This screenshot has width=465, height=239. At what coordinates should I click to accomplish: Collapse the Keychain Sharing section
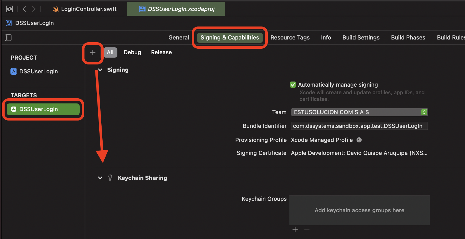click(x=100, y=178)
